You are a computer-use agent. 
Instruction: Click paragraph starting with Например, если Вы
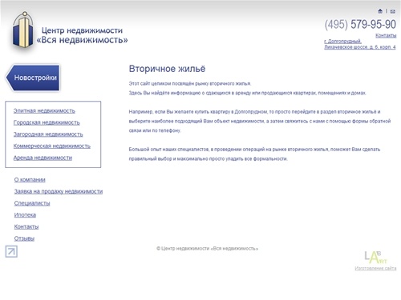[260, 121]
